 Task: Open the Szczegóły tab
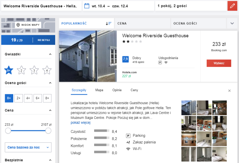79,90
